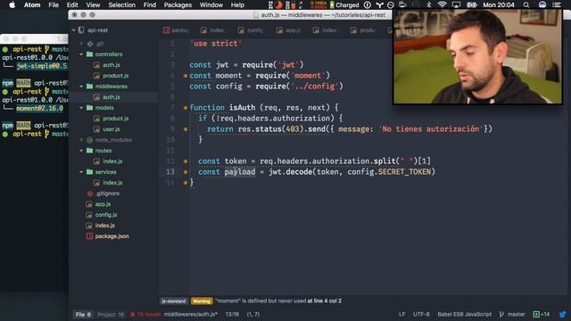Click the services folder icon
Viewport: 571px width, 321px height.
pos(89,172)
